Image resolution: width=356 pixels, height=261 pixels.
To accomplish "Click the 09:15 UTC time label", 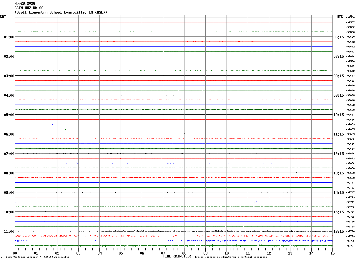I will point(339,95).
